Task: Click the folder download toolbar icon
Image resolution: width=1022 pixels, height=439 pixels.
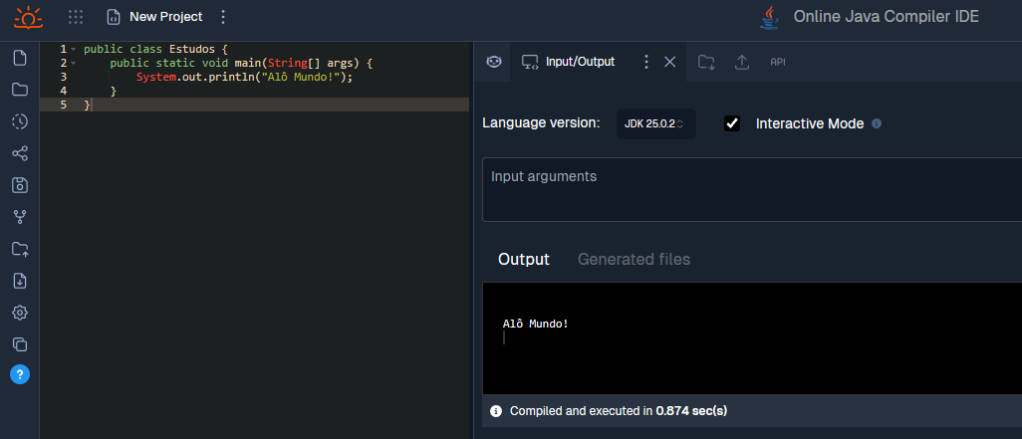Action: 706,62
